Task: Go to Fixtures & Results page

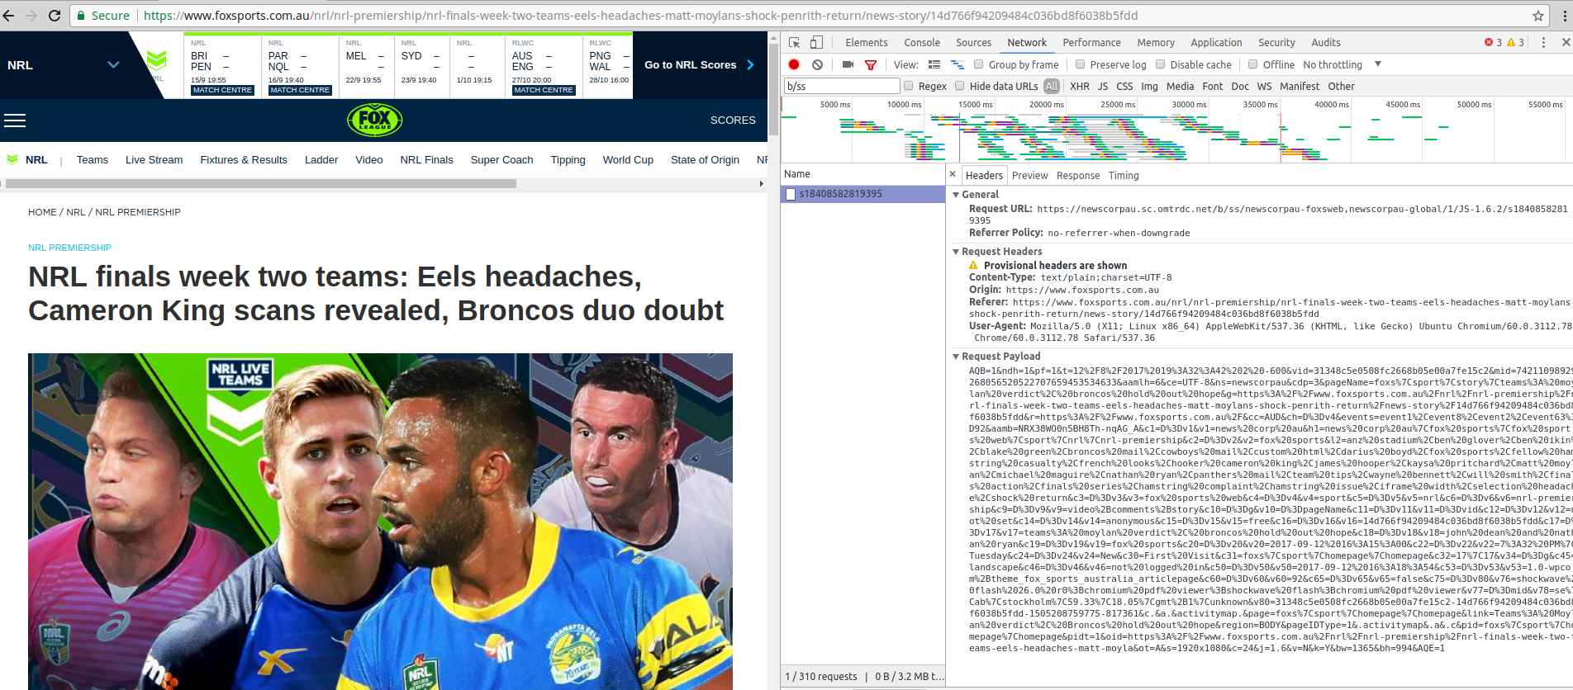Action: tap(244, 160)
